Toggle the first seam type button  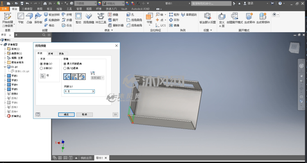67,76
